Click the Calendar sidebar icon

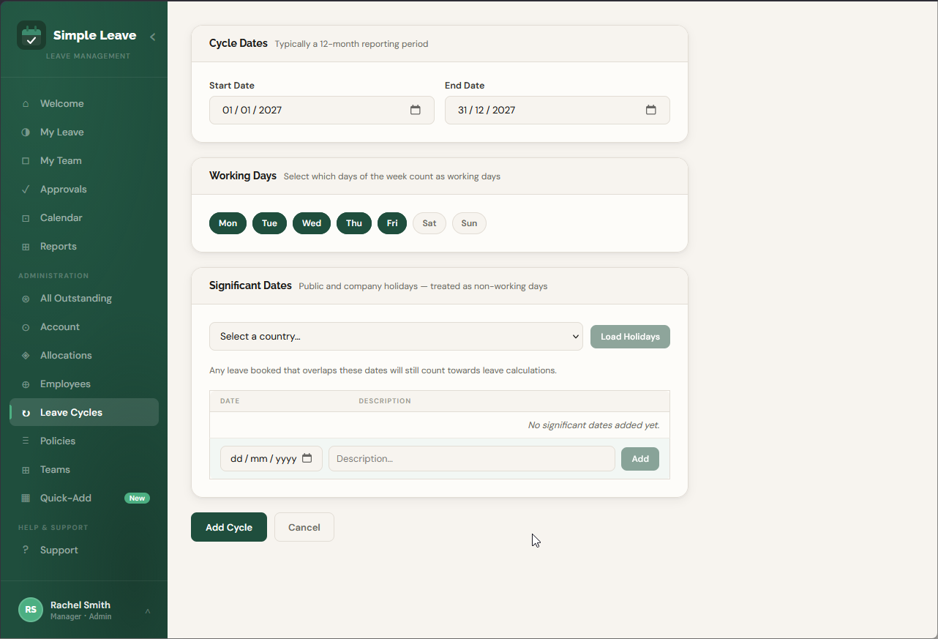point(26,218)
